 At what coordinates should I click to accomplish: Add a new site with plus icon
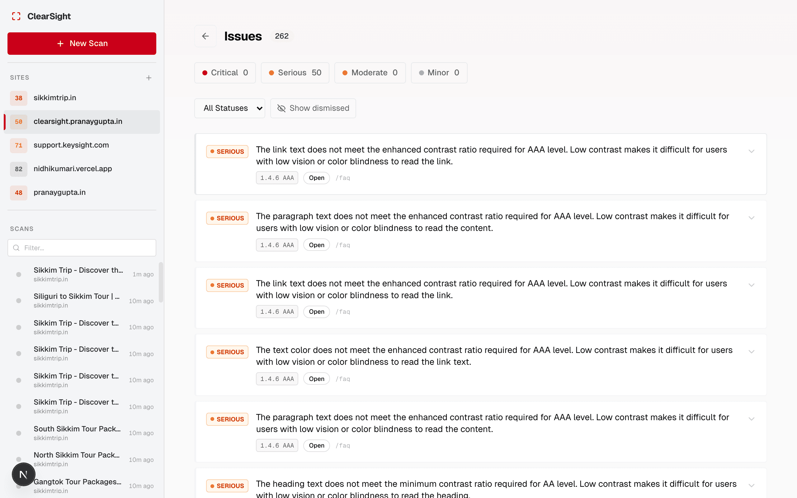(x=149, y=78)
